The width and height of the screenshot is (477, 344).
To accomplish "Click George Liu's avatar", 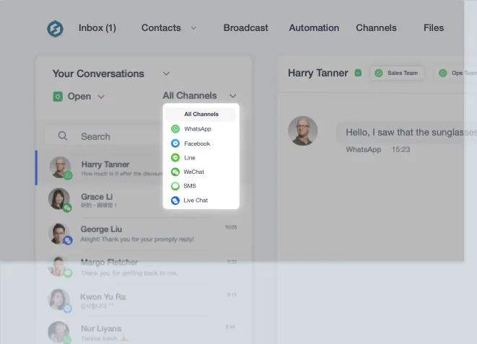I will 58,233.
